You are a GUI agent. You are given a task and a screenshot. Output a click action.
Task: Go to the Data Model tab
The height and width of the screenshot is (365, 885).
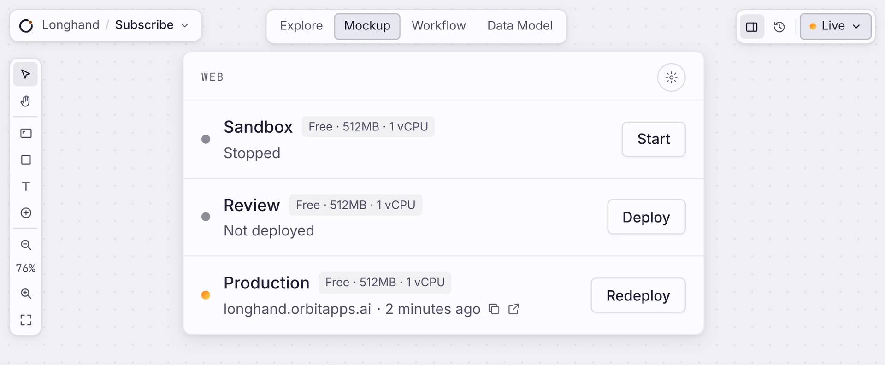pyautogui.click(x=520, y=26)
